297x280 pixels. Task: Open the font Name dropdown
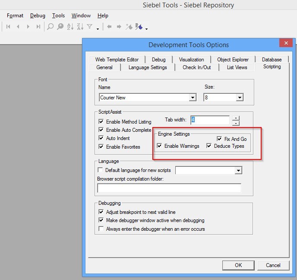(x=193, y=98)
